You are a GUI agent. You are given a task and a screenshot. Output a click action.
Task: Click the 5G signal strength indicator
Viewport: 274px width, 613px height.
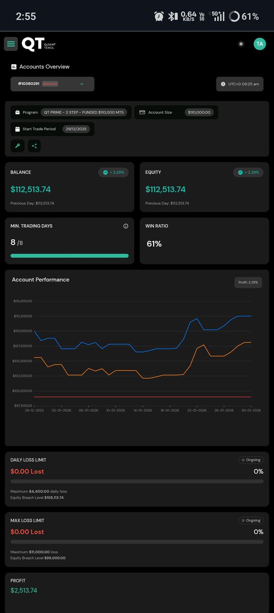point(218,16)
